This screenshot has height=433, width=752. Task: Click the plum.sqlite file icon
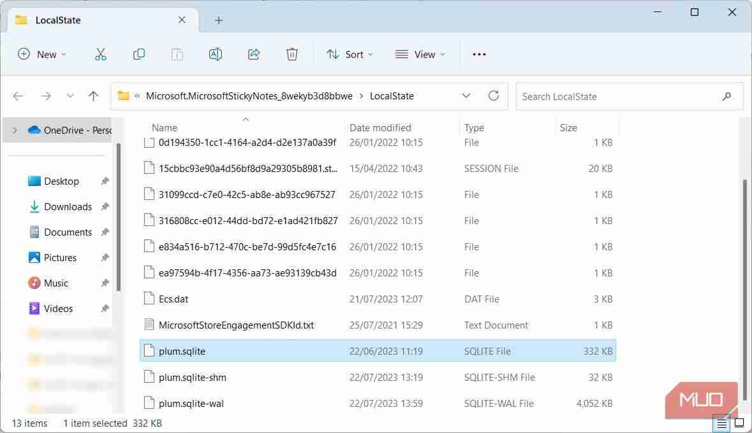coord(149,351)
